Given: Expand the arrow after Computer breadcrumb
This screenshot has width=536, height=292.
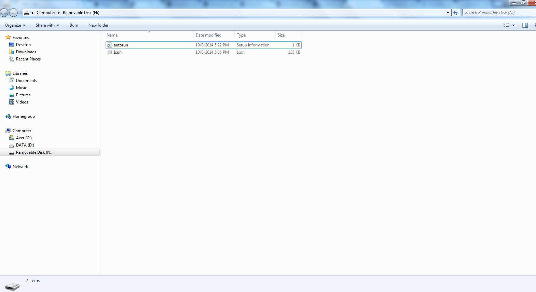Looking at the screenshot, I should (59, 13).
